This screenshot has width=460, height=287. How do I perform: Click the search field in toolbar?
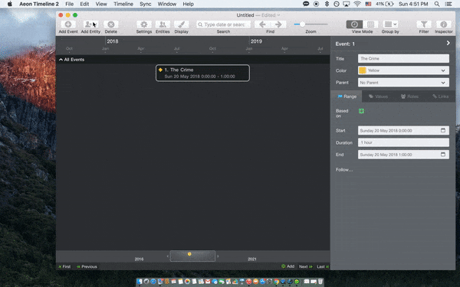[224, 24]
